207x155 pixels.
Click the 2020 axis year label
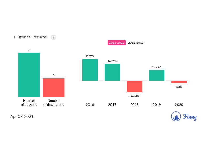[179, 105]
